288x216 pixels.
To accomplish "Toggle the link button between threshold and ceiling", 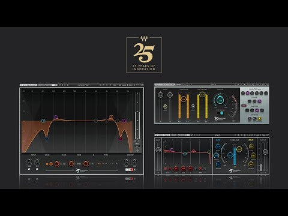I will tap(193, 107).
